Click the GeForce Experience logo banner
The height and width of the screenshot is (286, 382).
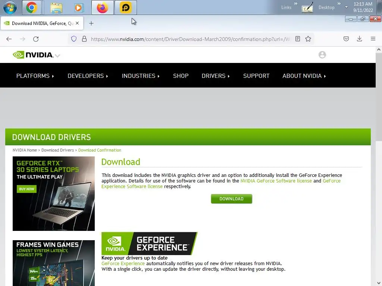149,244
